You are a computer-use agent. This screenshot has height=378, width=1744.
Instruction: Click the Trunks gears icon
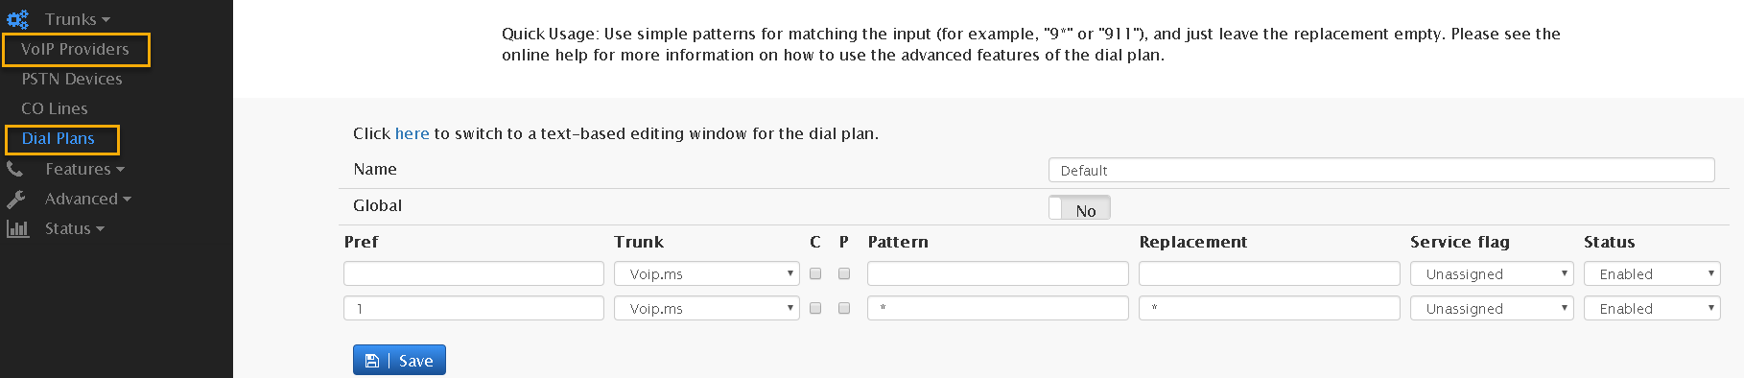tap(17, 18)
